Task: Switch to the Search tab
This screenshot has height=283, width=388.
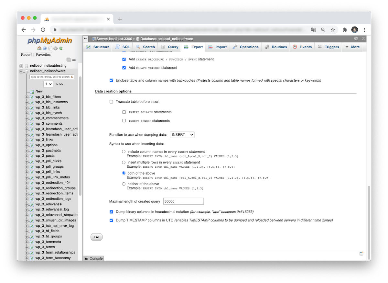Action: tap(145, 47)
